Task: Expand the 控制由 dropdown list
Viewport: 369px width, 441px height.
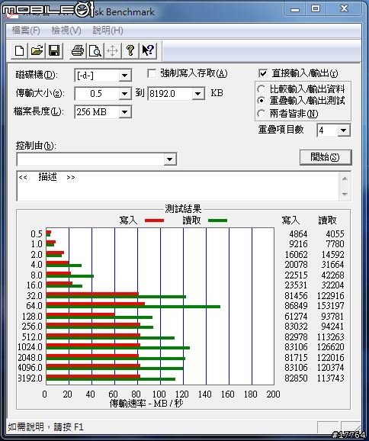Action: click(170, 159)
